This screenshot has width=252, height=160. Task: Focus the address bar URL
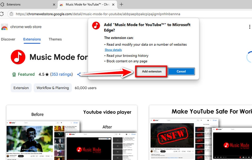(98, 14)
